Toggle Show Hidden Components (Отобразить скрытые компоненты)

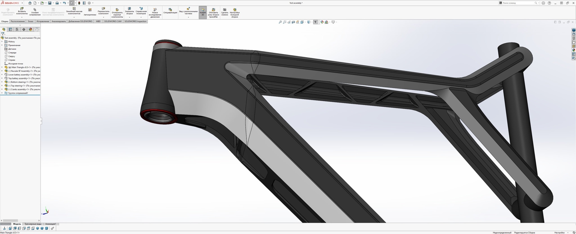click(x=117, y=10)
